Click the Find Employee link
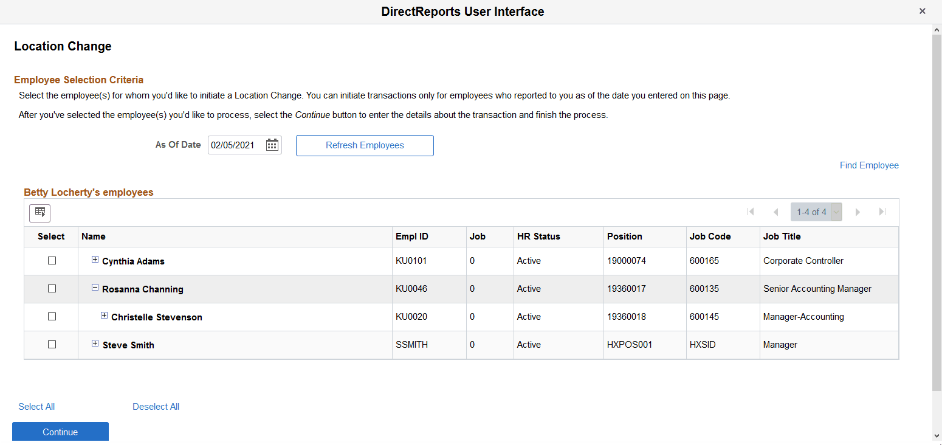Screen dimensions: 942x445 pos(869,165)
